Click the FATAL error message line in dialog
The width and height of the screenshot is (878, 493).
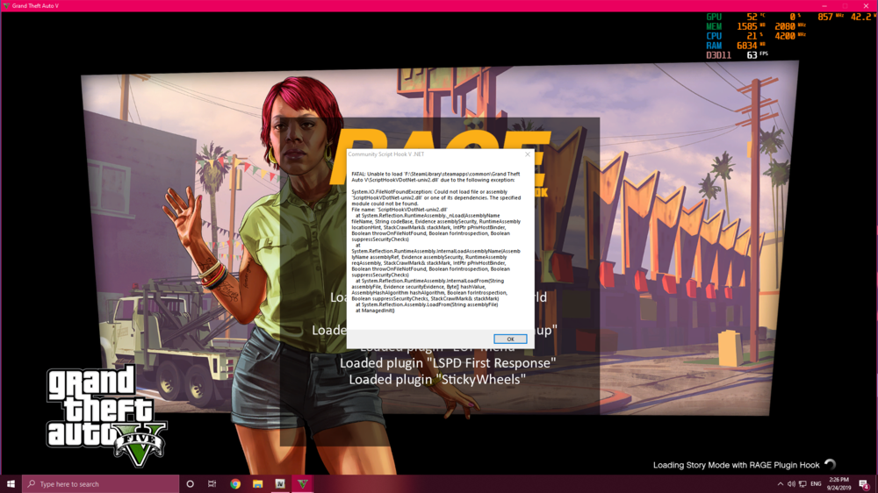click(435, 177)
